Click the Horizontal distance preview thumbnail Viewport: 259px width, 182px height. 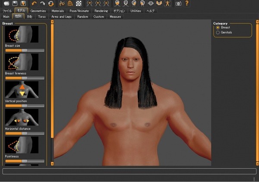(x=22, y=117)
